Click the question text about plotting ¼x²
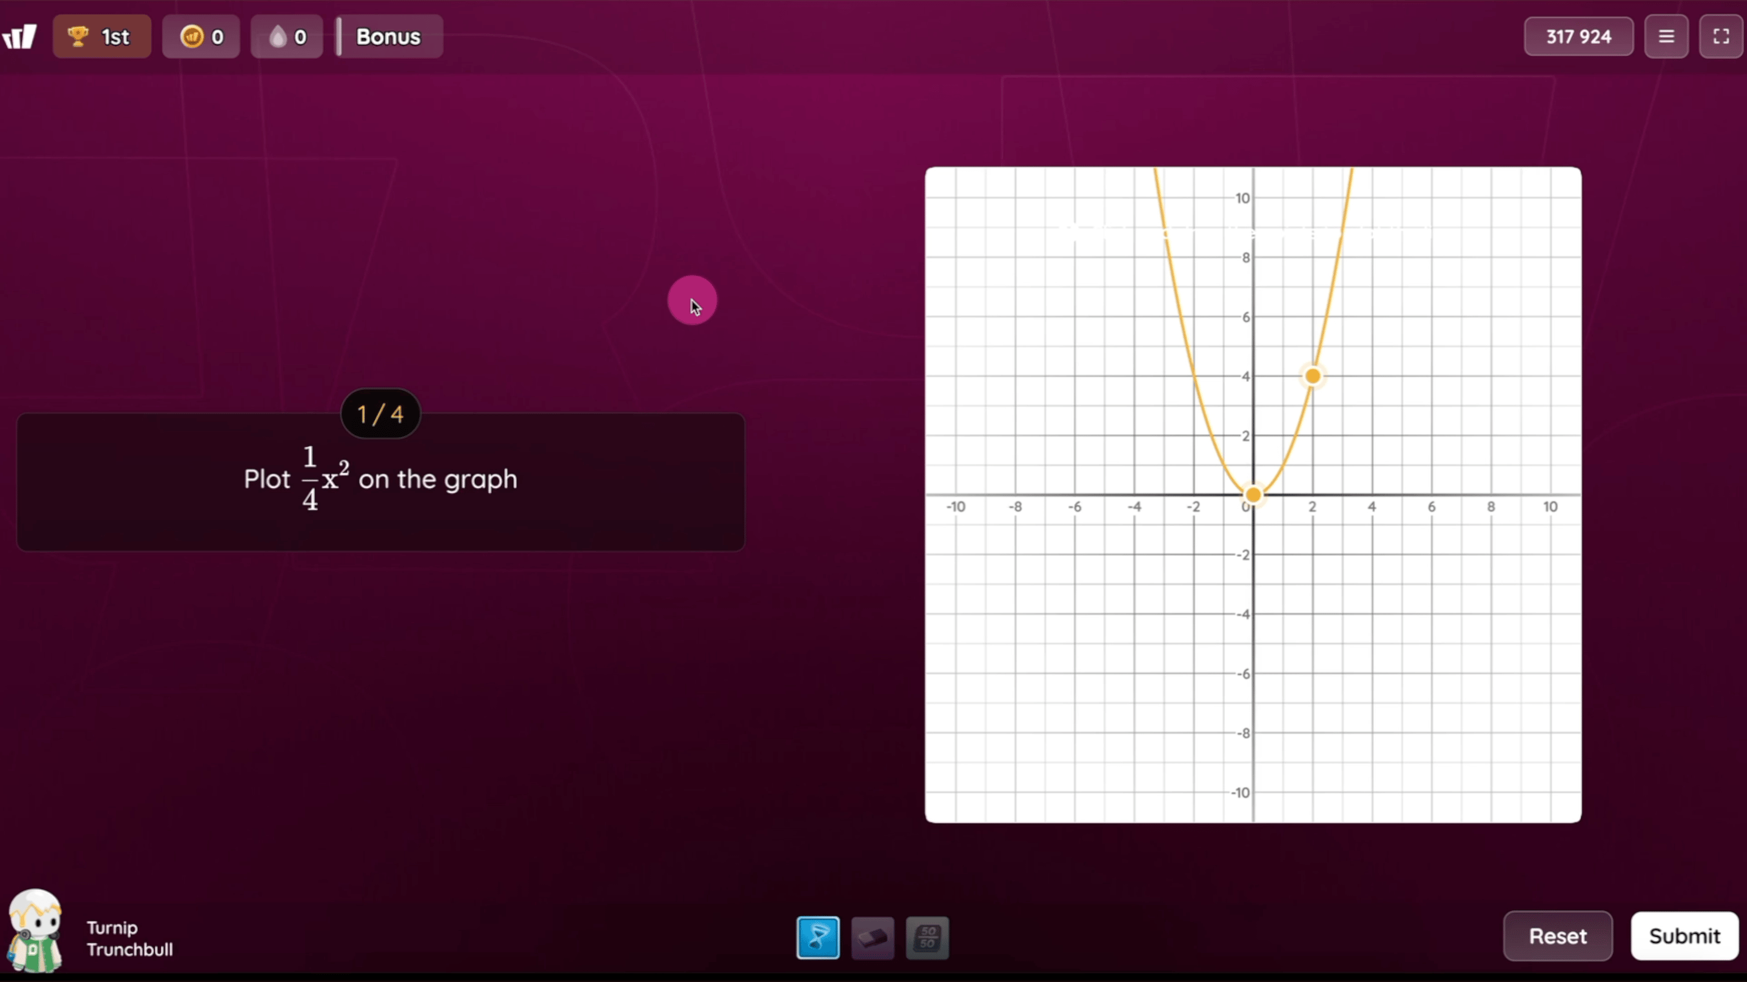Screen dimensions: 1747x982 point(380,479)
